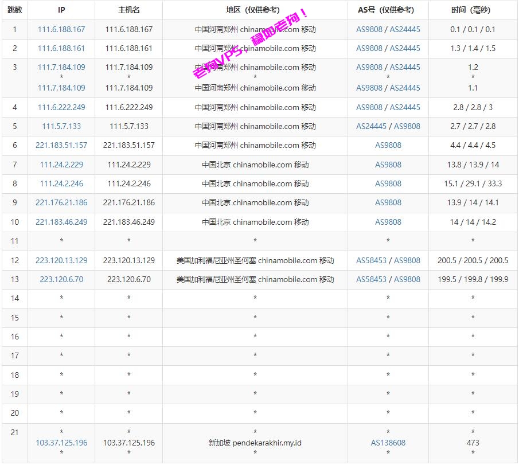This screenshot has width=519, height=465.
Task: Select the 111.5.7.133 IP address link
Action: point(61,126)
